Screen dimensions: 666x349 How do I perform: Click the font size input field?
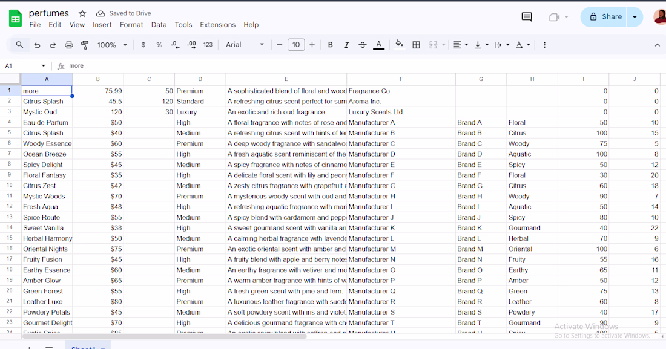(296, 45)
